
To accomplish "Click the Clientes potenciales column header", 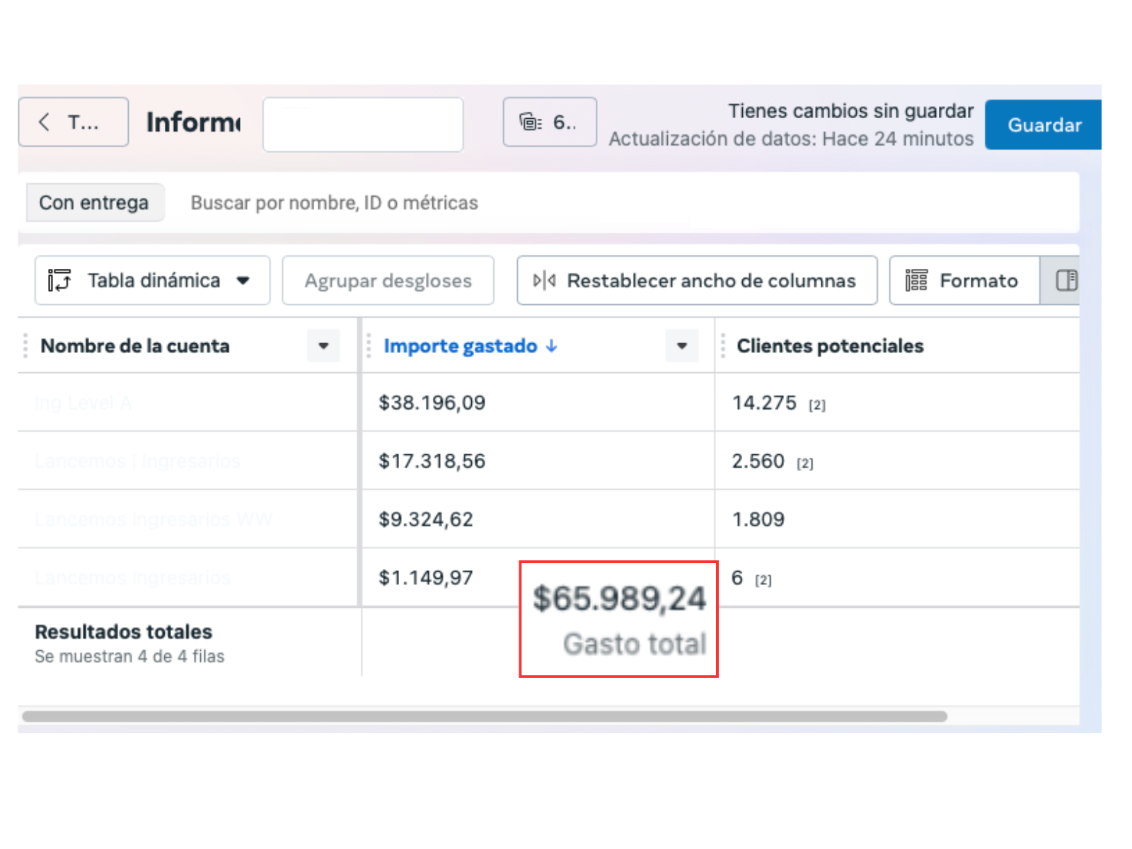I will (830, 346).
